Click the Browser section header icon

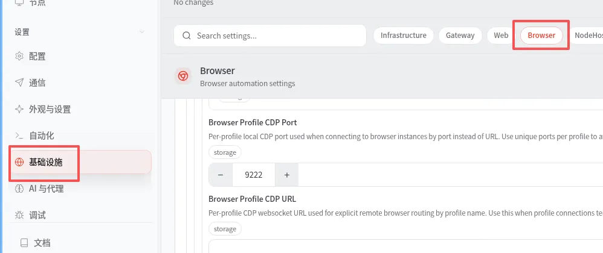[x=183, y=76]
